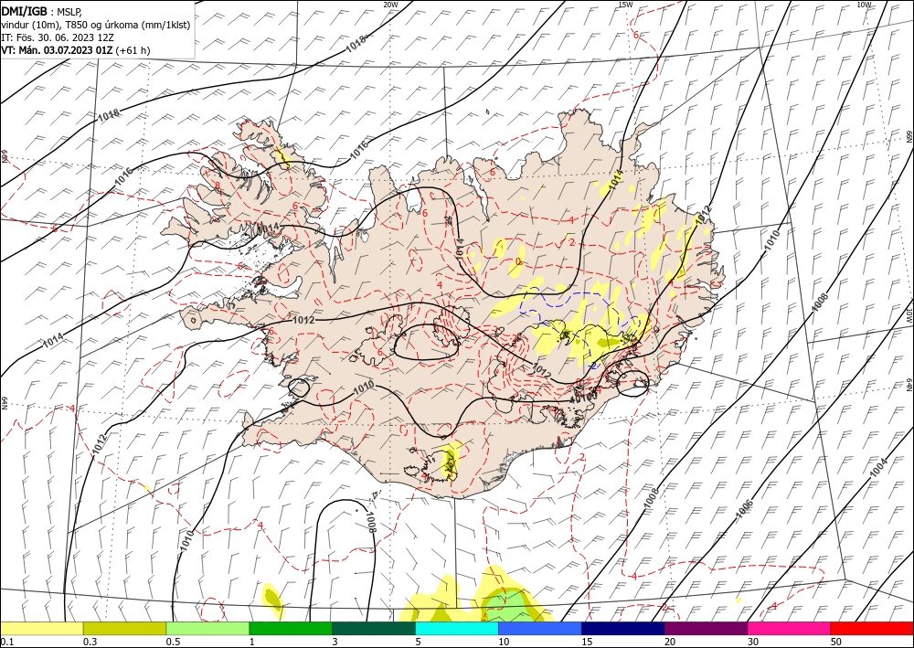Click the '20W' longitude label

pos(390,5)
